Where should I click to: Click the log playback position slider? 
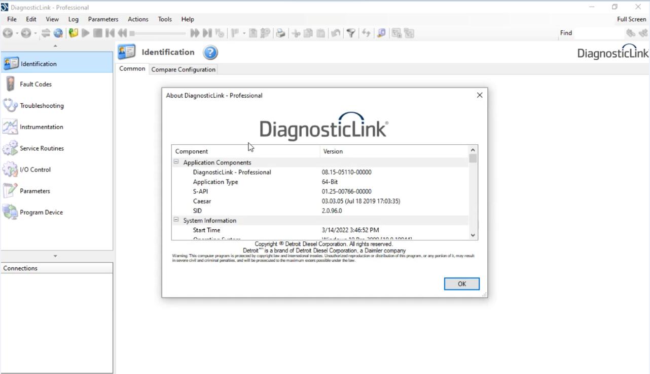(x=158, y=33)
